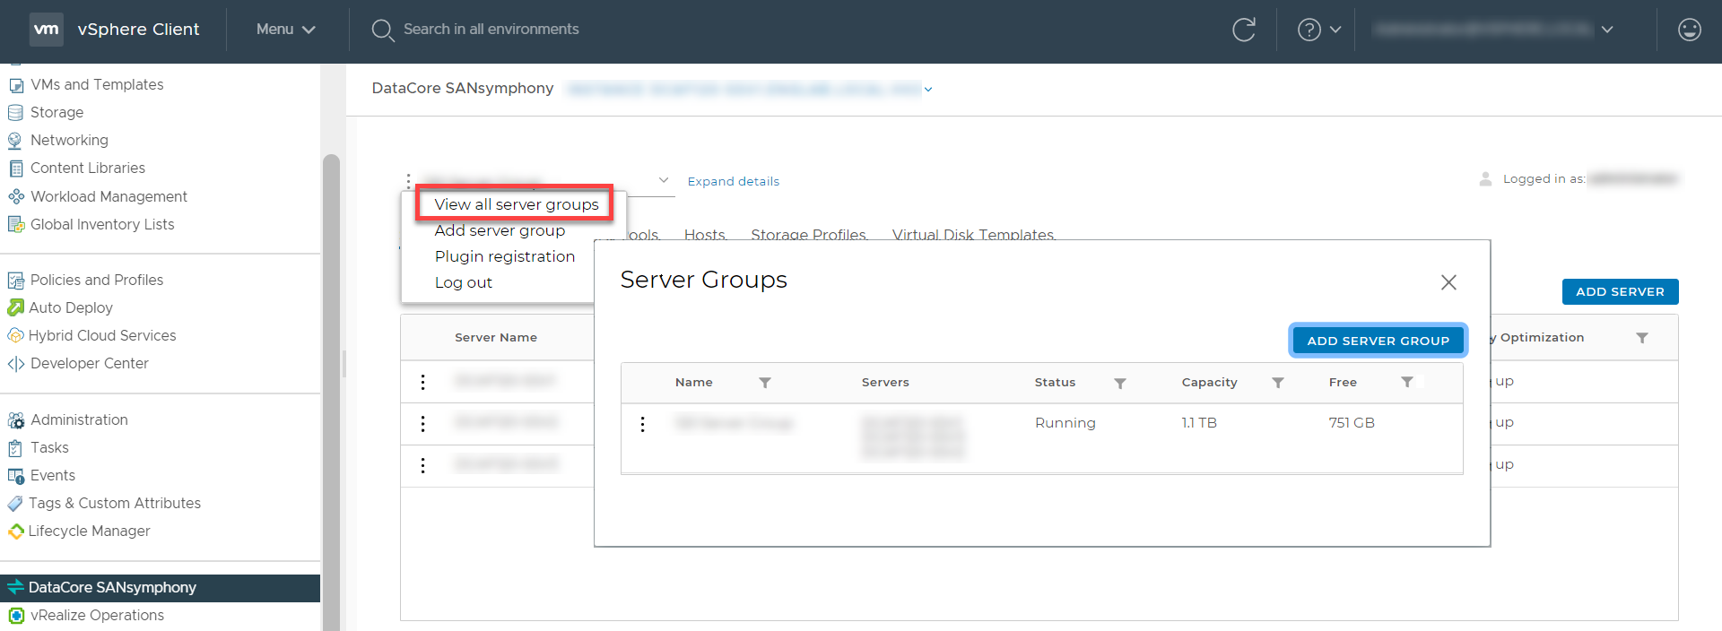The height and width of the screenshot is (631, 1722).
Task: Click the ADD SERVER button
Action: pyautogui.click(x=1620, y=291)
